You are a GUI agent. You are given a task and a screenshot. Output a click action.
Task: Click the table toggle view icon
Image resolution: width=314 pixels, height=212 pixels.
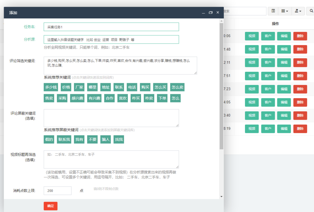pos(273,11)
